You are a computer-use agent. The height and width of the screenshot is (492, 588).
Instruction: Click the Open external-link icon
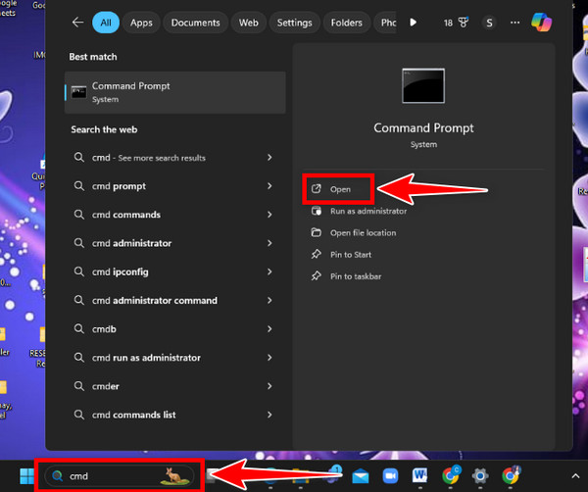pos(317,188)
